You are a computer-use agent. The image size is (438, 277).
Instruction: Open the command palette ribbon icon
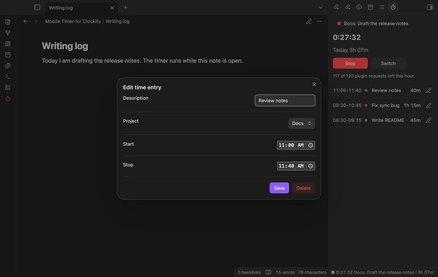[x=8, y=77]
